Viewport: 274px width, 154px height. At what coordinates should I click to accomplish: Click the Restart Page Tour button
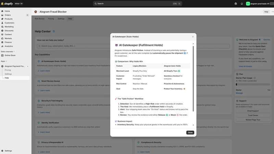[253, 120]
